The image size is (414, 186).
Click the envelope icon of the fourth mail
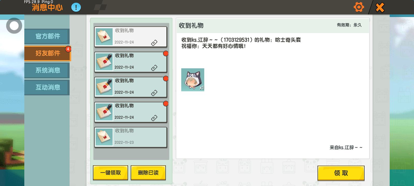pyautogui.click(x=104, y=112)
